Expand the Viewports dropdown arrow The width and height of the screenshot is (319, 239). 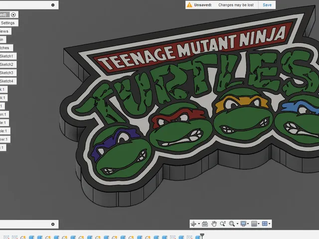(270, 224)
